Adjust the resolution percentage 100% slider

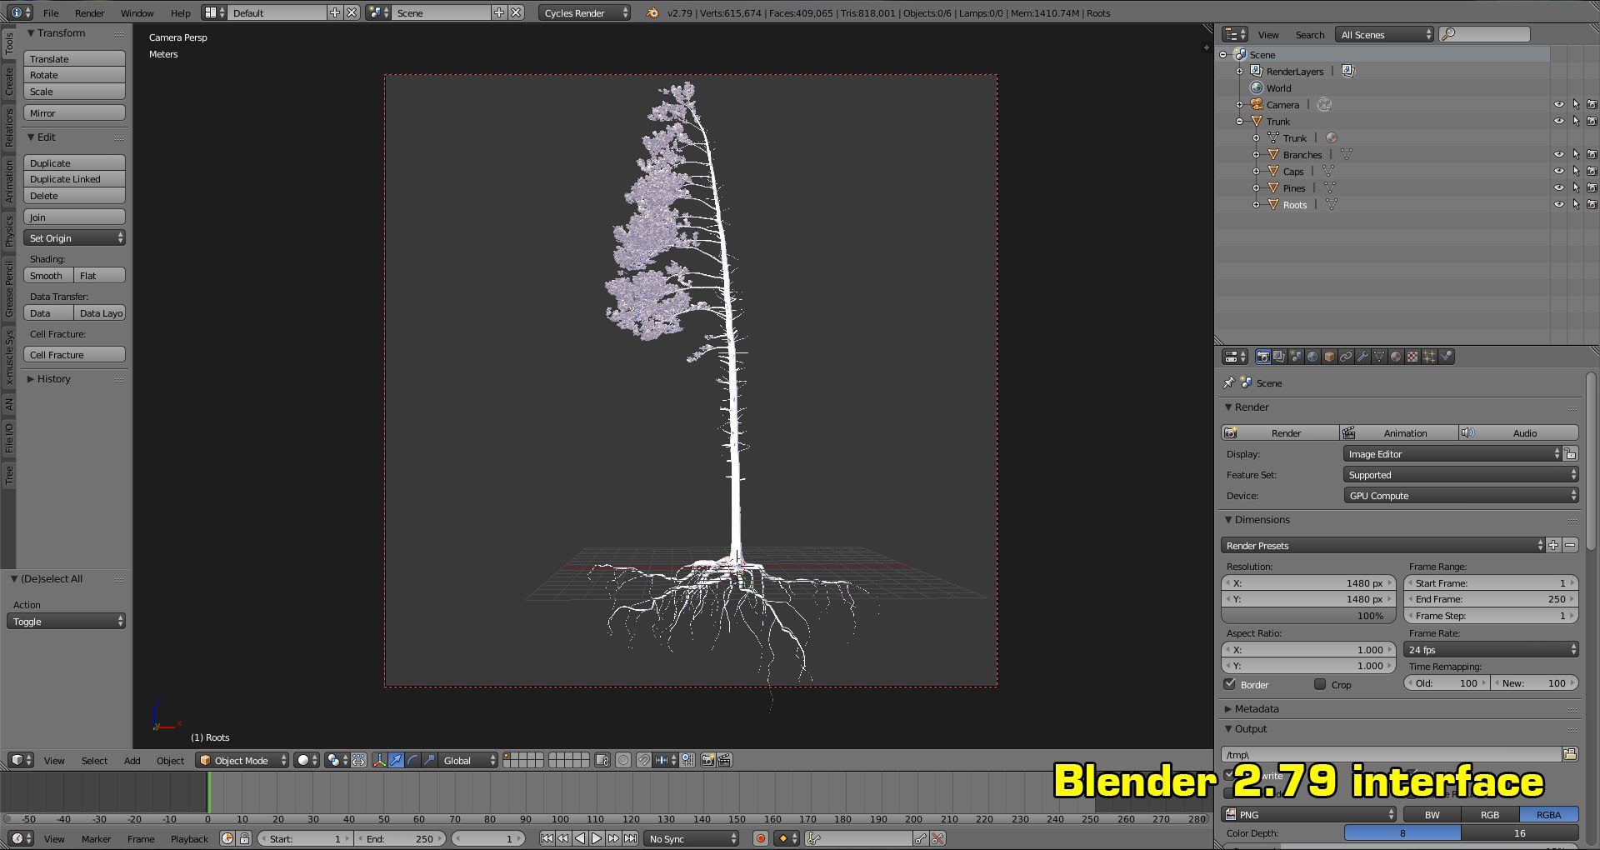click(x=1308, y=616)
